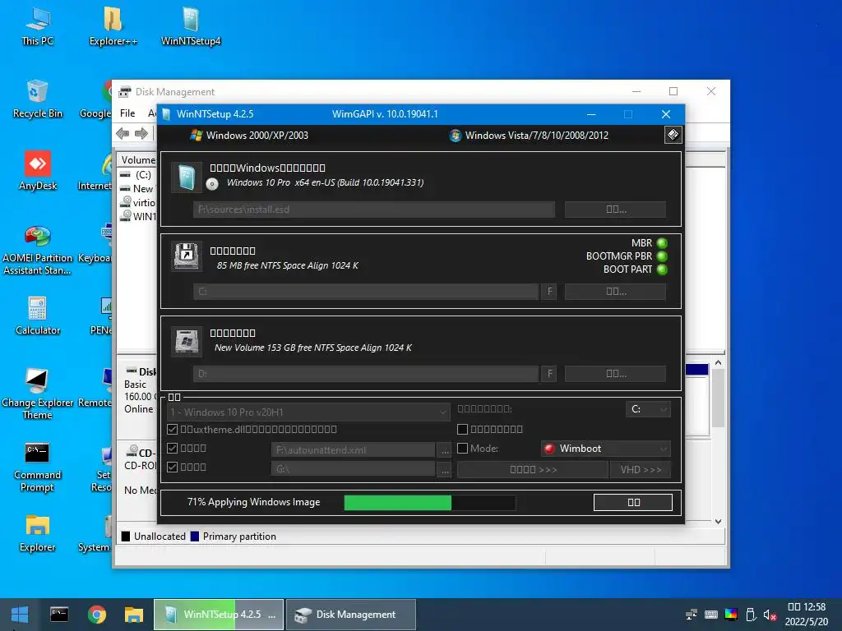Launch the WinNTSetup4 desktop shortcut
842x631 pixels.
(191, 27)
